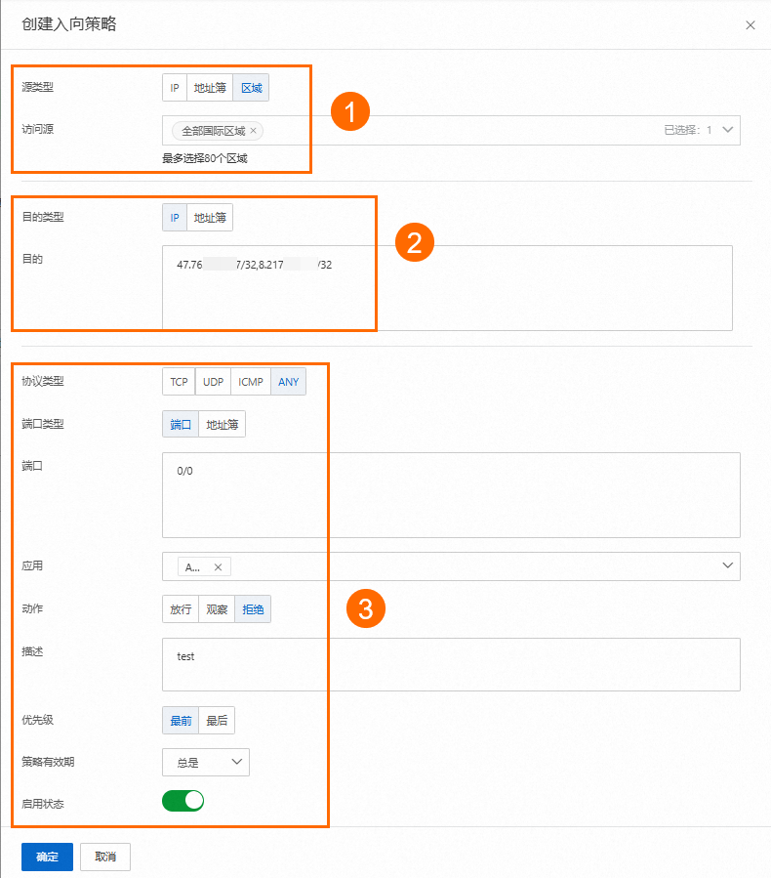This screenshot has width=771, height=878.
Task: Select 放行 action
Action: [x=180, y=608]
